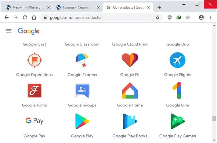Open the G Pay logo icon
217x143 pixels.
[34, 121]
